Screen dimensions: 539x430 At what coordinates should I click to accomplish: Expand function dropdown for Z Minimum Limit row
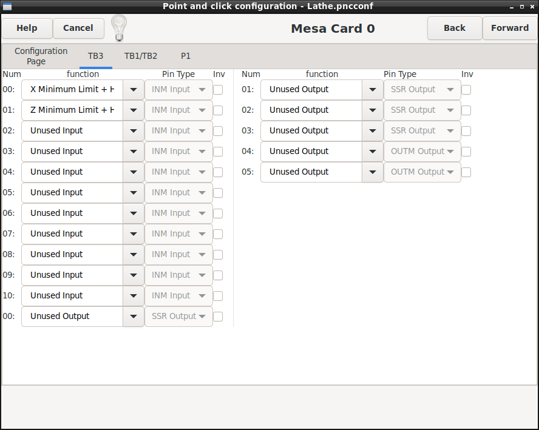pyautogui.click(x=134, y=110)
